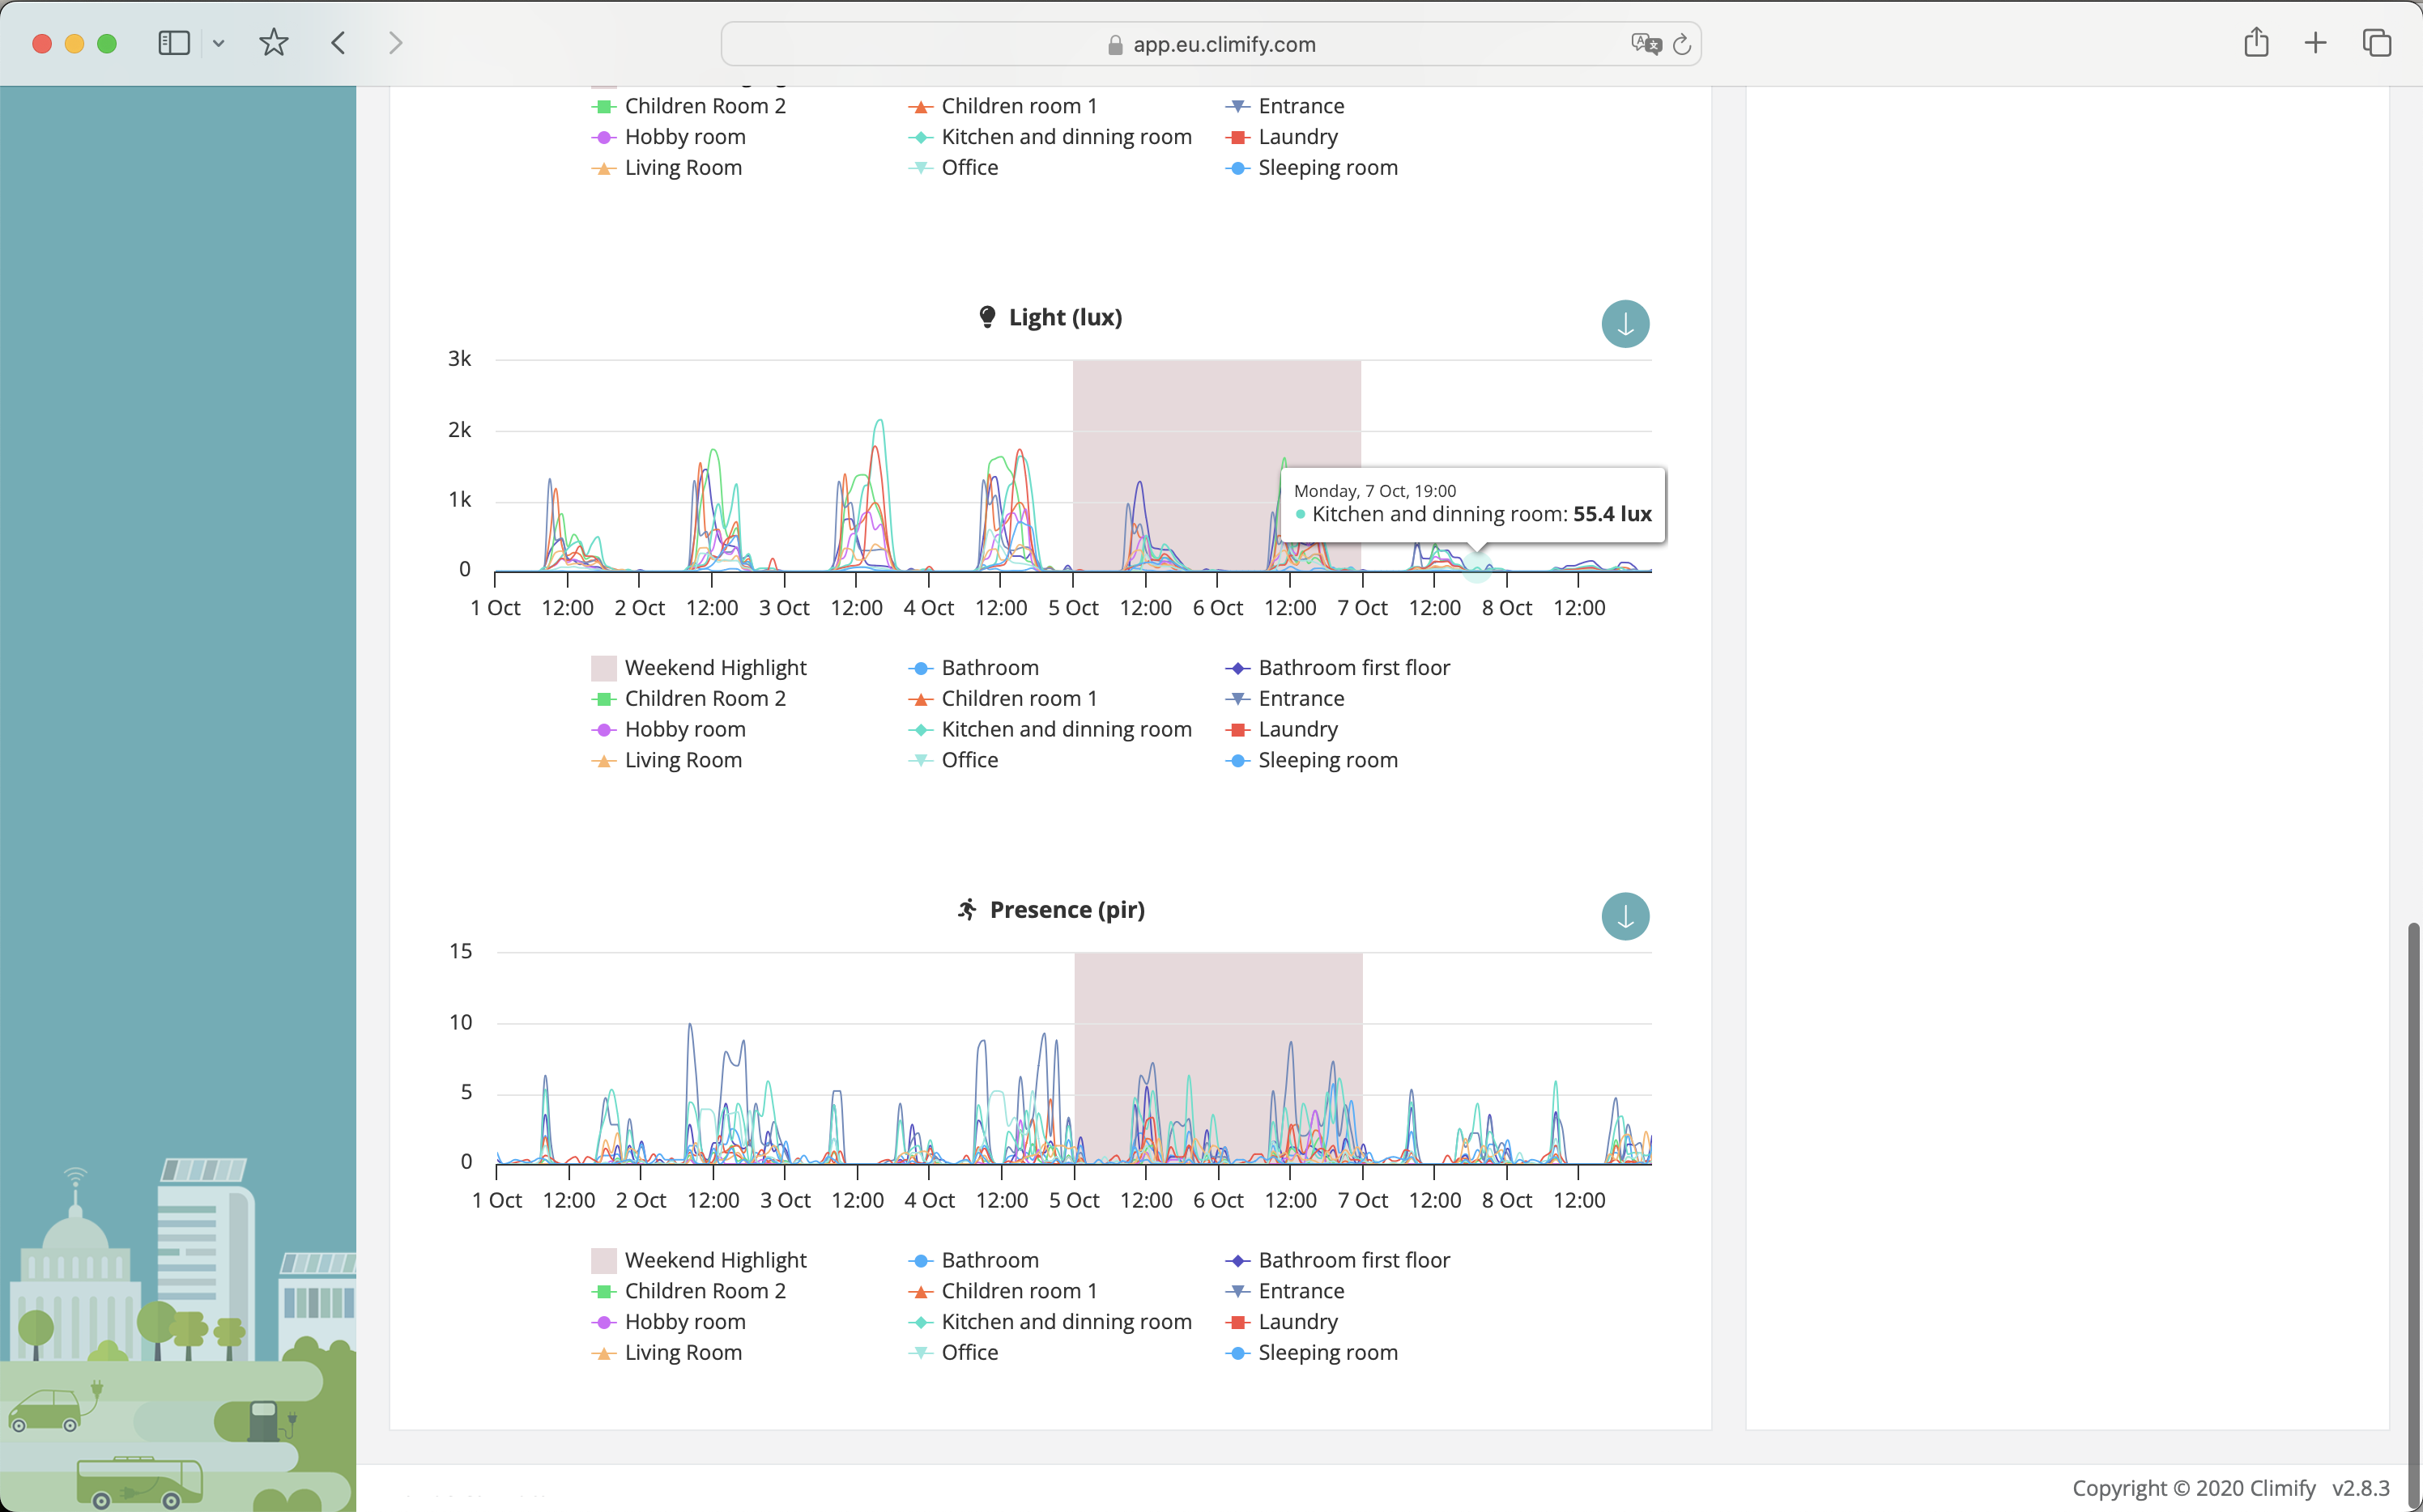The width and height of the screenshot is (2423, 1512).
Task: Toggle Living Room in Presence legend
Action: click(666, 1354)
